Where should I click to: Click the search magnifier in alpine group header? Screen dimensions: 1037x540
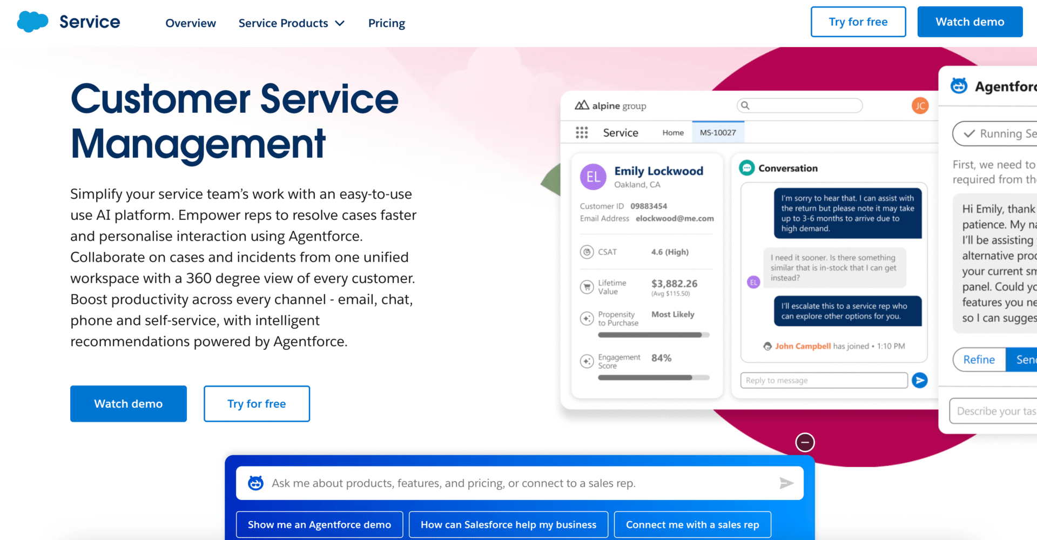coord(745,105)
